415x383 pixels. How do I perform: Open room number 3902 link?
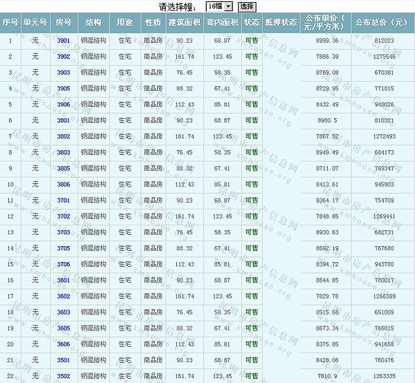pyautogui.click(x=64, y=57)
